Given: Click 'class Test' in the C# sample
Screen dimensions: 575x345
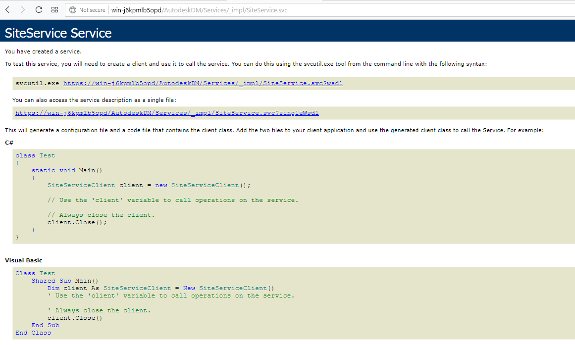Looking at the screenshot, I should [35, 155].
